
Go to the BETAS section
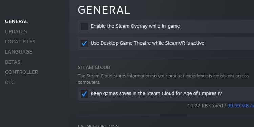pos(13,62)
